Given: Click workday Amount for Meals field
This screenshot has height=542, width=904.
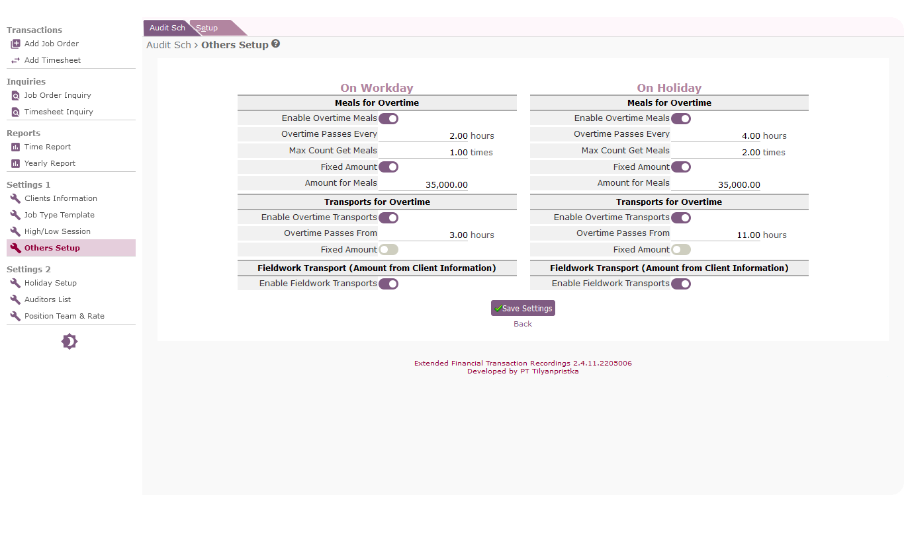Looking at the screenshot, I should (424, 185).
